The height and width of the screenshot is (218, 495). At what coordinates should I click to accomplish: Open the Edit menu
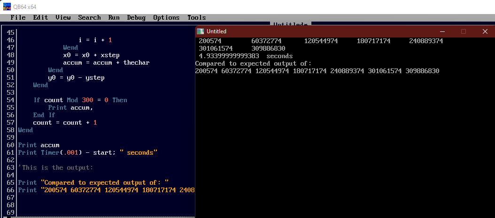point(40,17)
